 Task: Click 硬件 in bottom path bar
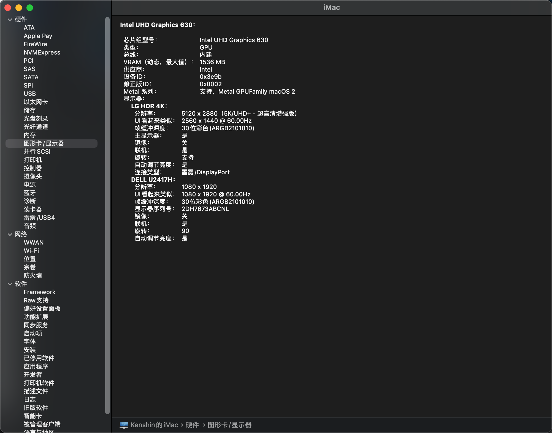[x=192, y=425]
